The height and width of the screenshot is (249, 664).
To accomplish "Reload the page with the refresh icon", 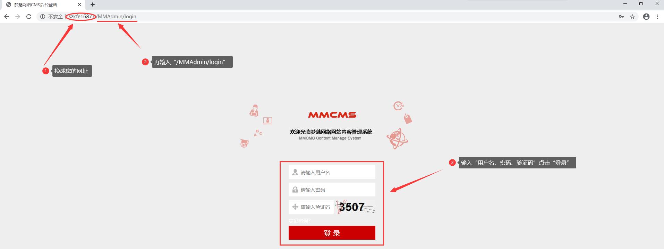I will click(29, 17).
